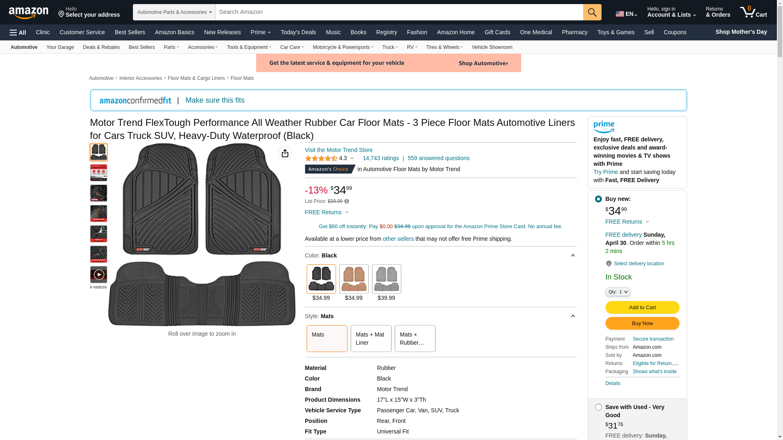The width and height of the screenshot is (783, 440).
Task: Click list price info icon
Action: tap(347, 201)
